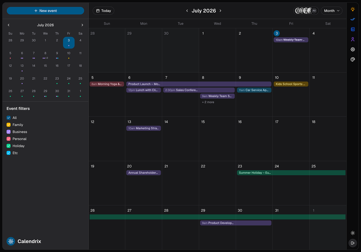Click the user avatars group
361x252 pixels.
(306, 11)
